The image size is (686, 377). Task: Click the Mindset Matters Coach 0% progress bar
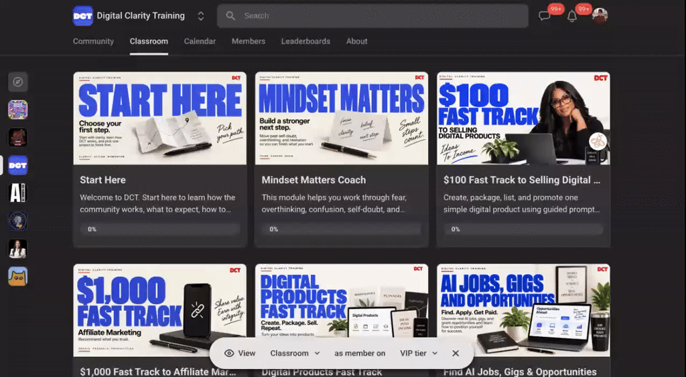click(342, 229)
